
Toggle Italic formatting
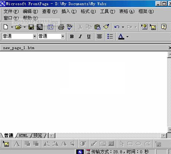pos(80,37)
